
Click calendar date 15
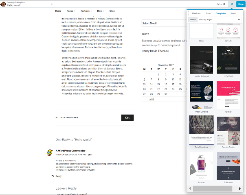pyautogui.click(x=158, y=84)
